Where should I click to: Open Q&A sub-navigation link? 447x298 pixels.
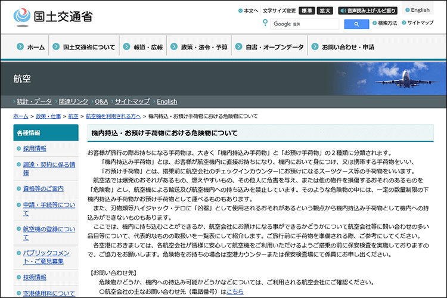[101, 101]
